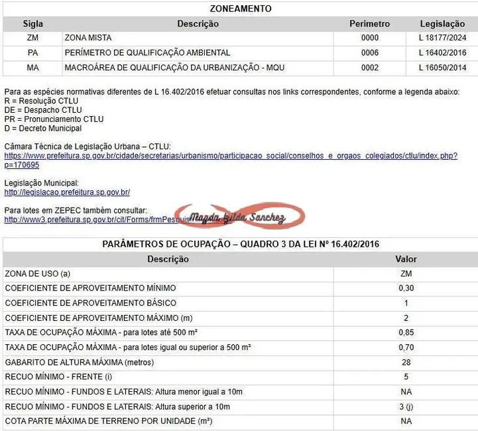
Task: Click the Sigla column header
Action: pos(32,24)
